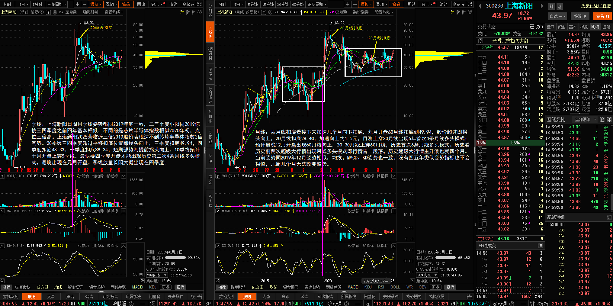Toggle 简约 simple mode on right chart
Screen dimensions: 613x306
(x=443, y=5)
